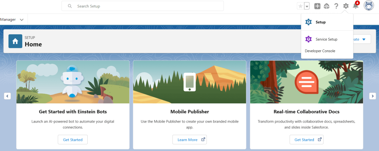Click the magnifier icon in Search Setup
The image size is (379, 151).
click(x=70, y=6)
